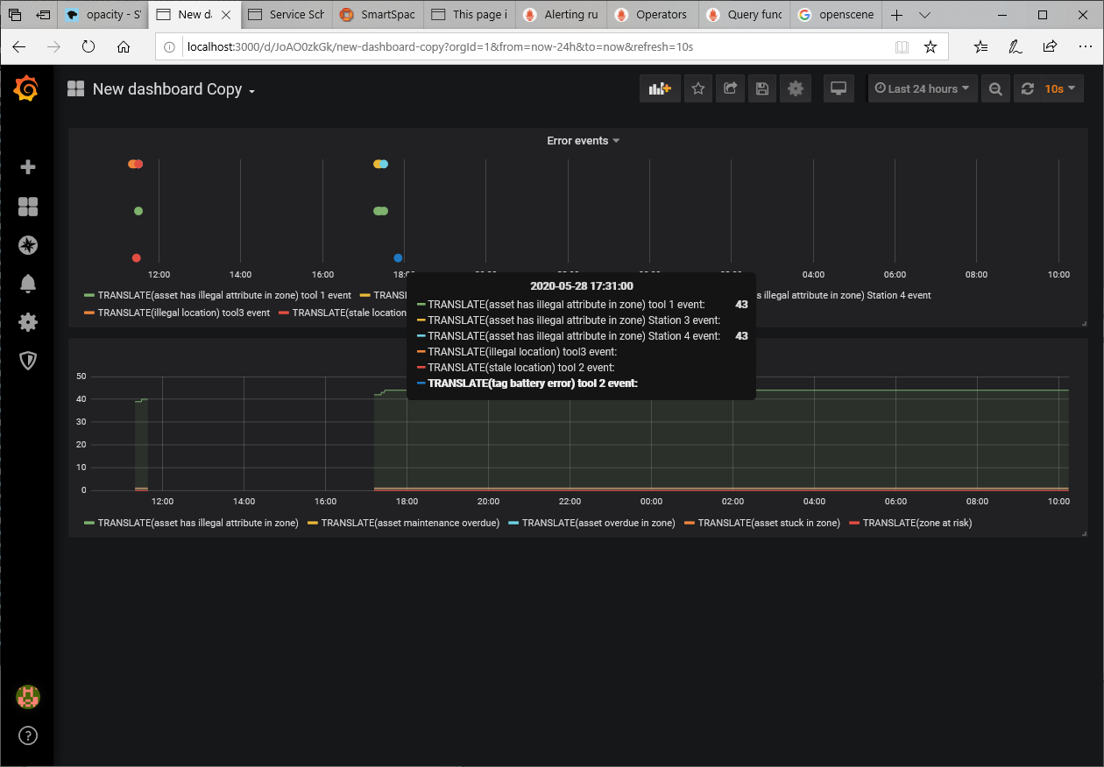Screen dimensions: 1104x767
Task: Toggle tool 1 event series in legend
Action: click(x=224, y=296)
